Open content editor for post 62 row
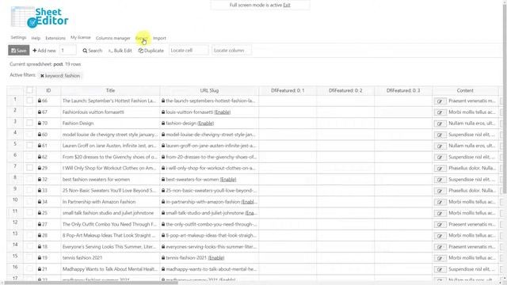Screen dimensions: 507x285 440,158
